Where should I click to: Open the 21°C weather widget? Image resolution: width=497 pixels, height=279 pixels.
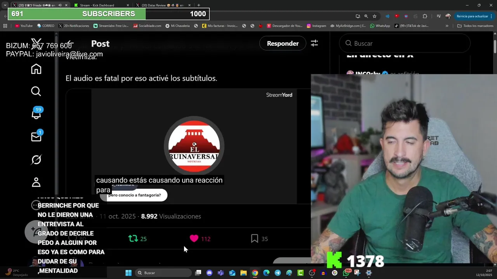[x=16, y=273]
